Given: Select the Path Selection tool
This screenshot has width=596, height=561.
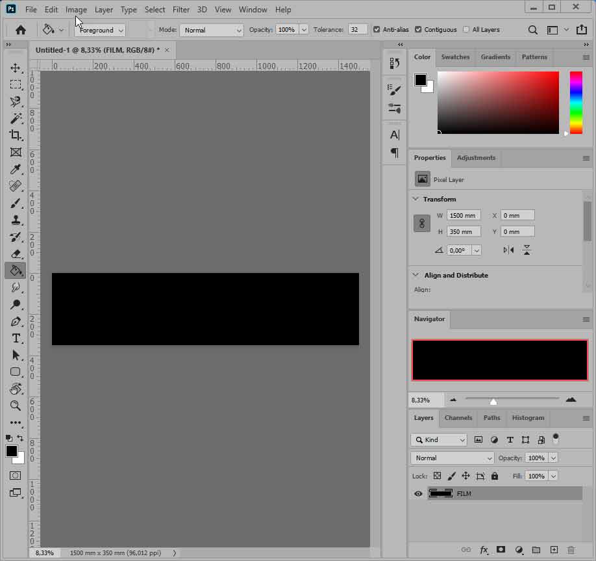Looking at the screenshot, I should click(15, 355).
